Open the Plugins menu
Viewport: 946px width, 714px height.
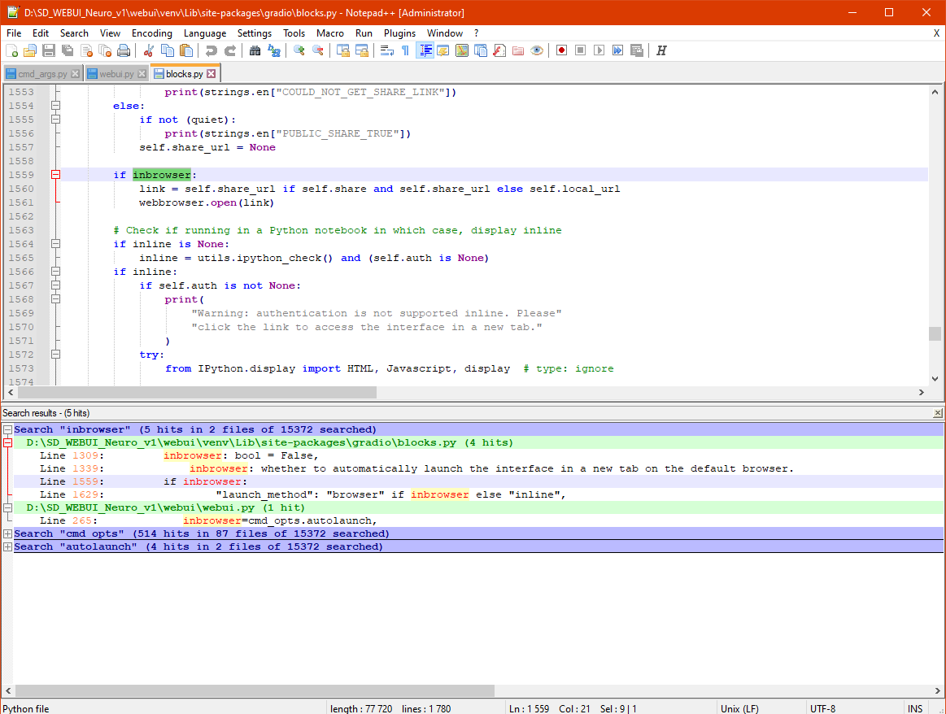click(399, 33)
